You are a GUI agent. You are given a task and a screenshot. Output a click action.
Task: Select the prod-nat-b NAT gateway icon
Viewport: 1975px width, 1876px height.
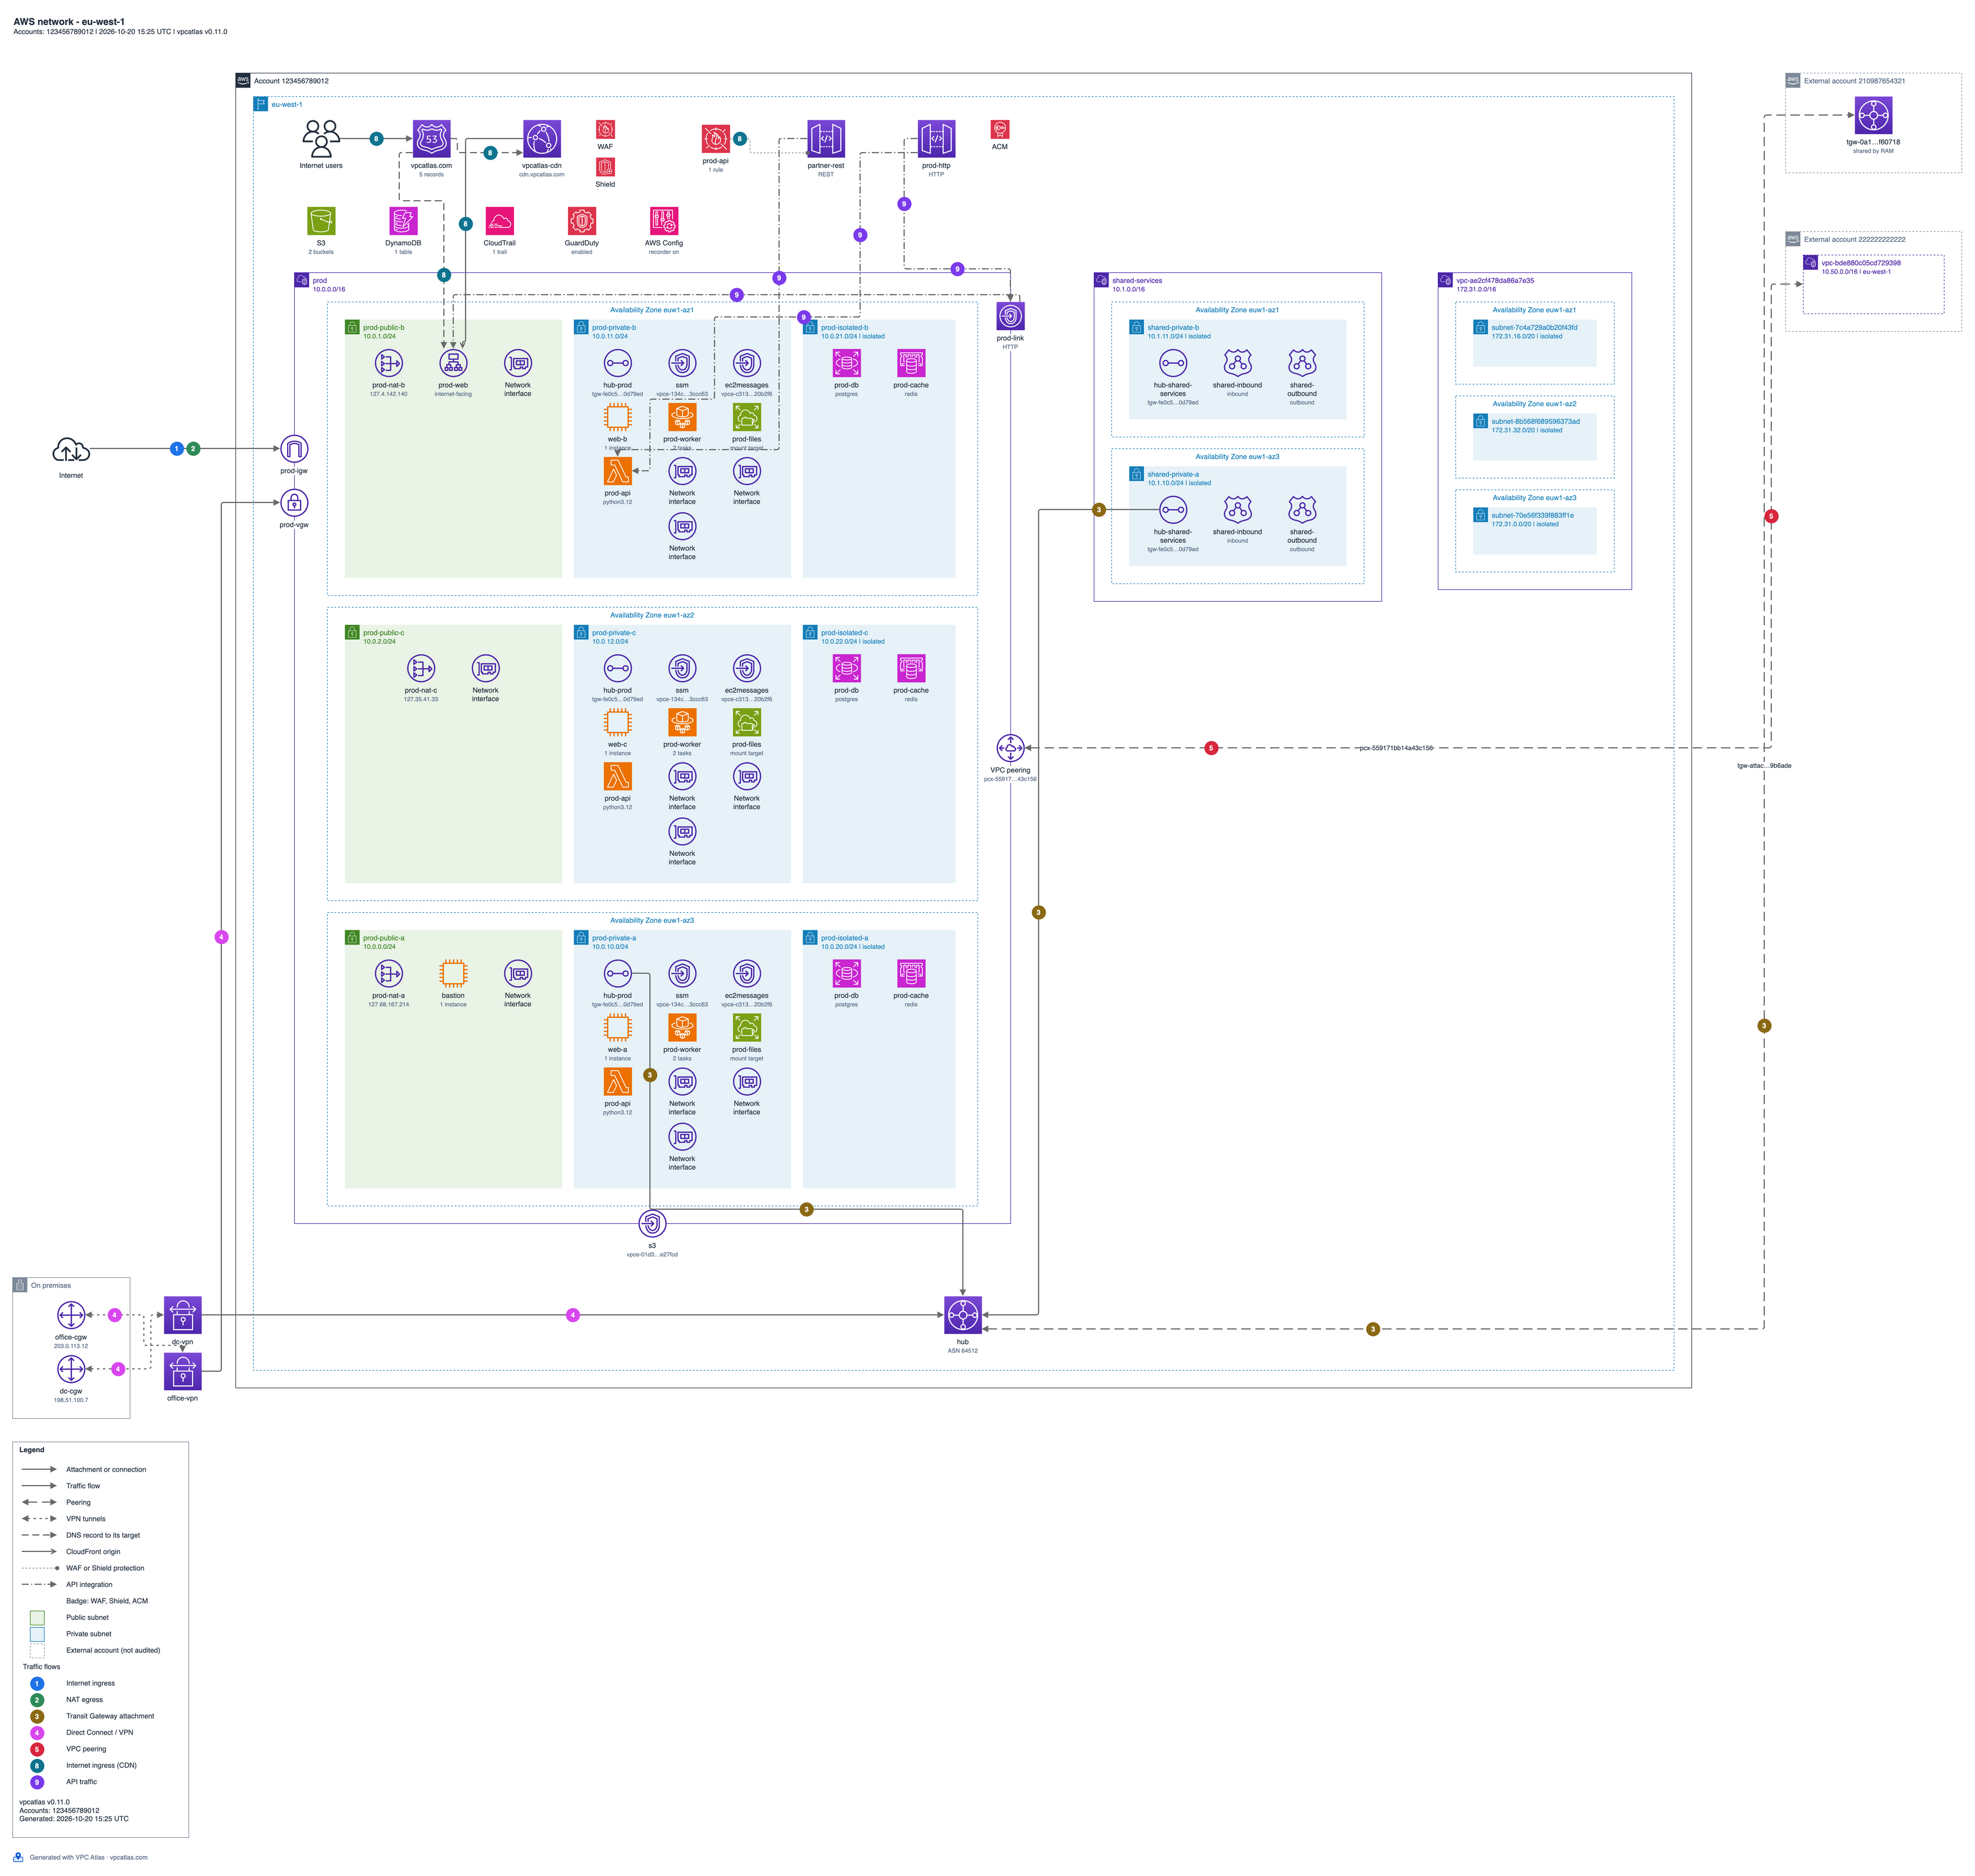(x=389, y=363)
